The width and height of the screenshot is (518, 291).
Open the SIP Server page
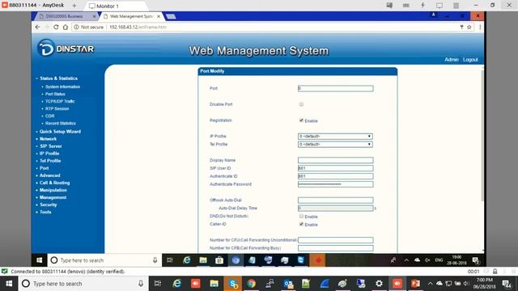(x=50, y=146)
